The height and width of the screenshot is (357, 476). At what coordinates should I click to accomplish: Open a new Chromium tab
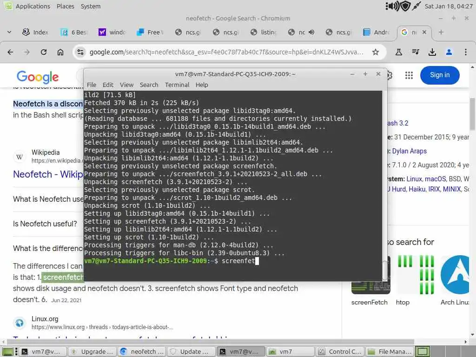pos(441,32)
